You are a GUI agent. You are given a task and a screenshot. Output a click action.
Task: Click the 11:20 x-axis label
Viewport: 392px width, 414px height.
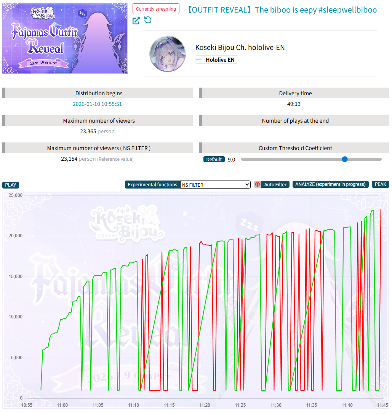click(205, 405)
